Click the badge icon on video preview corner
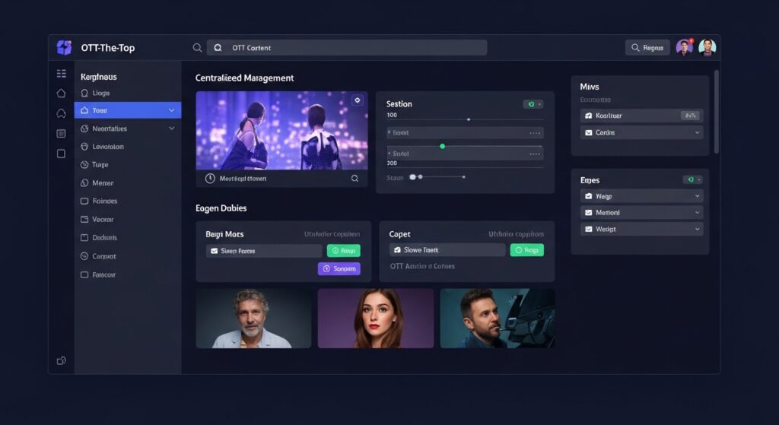The width and height of the screenshot is (779, 425). (357, 100)
